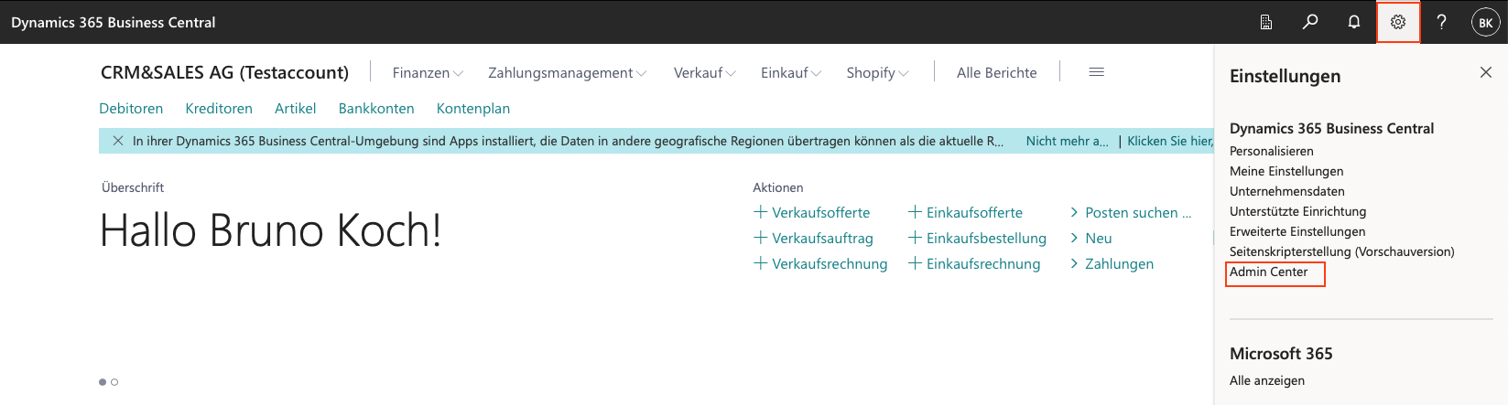Click the Hallo Bruno Koch! headline
The image size is (1508, 405).
tap(271, 230)
